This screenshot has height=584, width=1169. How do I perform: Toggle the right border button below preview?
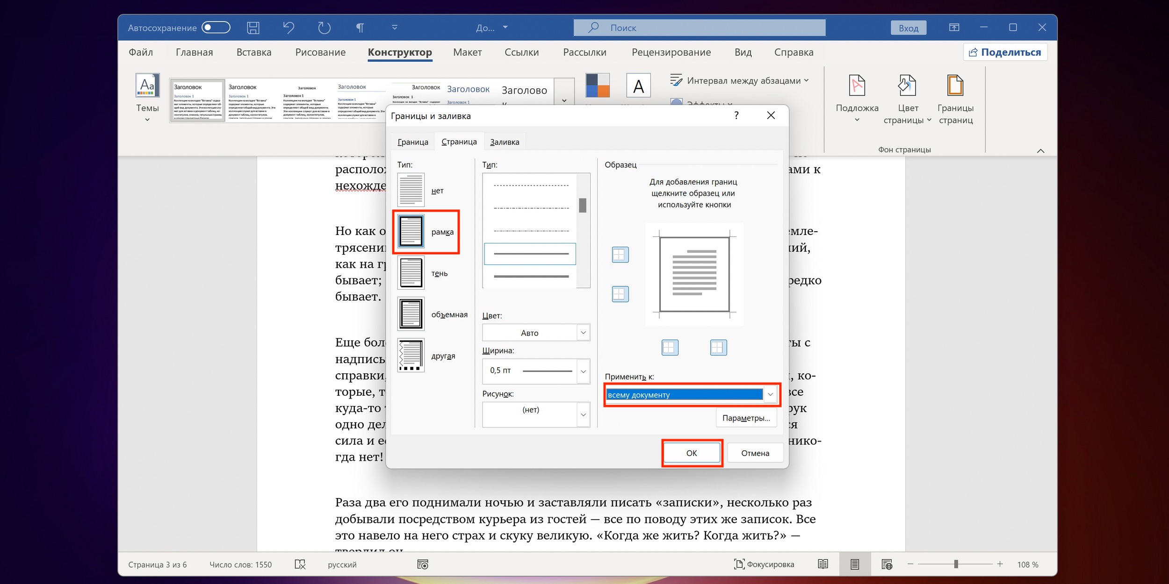718,348
